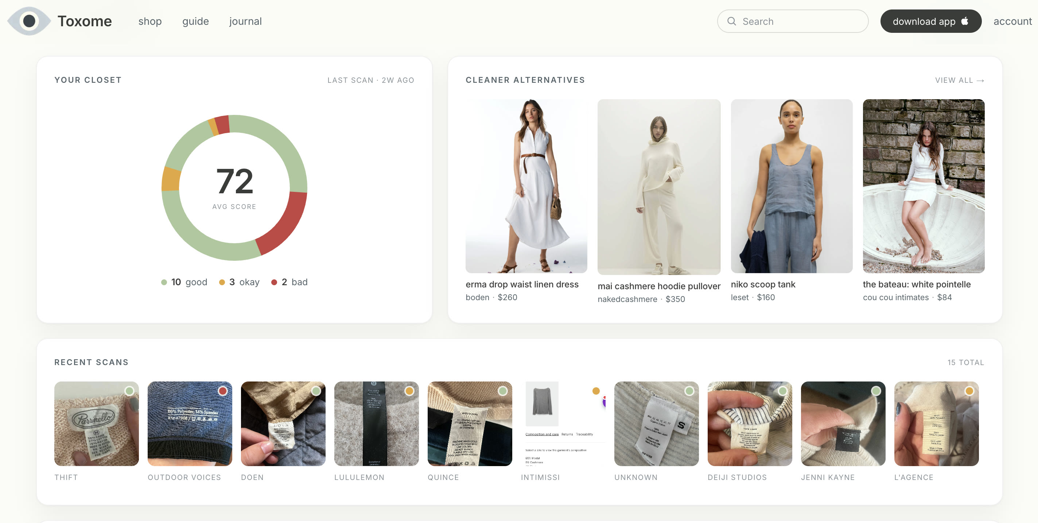The image size is (1038, 523).
Task: Open the Unknown scan thumbnail
Action: pyautogui.click(x=656, y=424)
